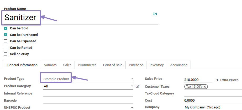Tick the Sell on eBay checkbox
Screen dimensions: 242x110
(x=6, y=54)
